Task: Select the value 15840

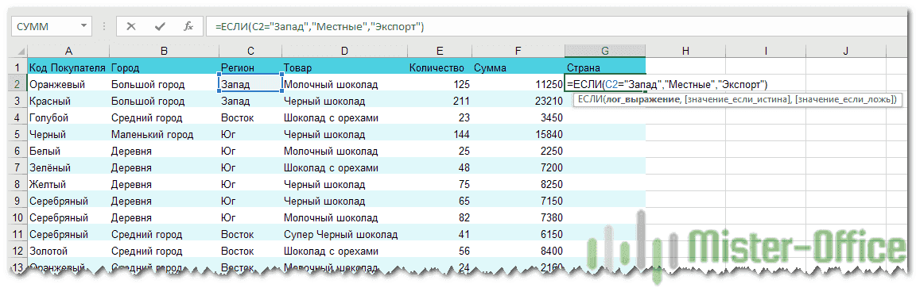Action: pyautogui.click(x=518, y=135)
